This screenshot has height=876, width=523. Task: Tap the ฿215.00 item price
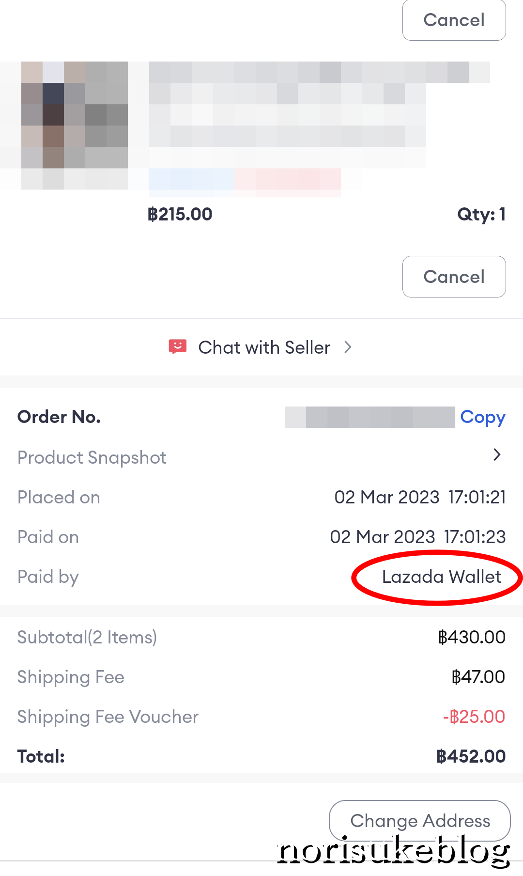tap(180, 214)
